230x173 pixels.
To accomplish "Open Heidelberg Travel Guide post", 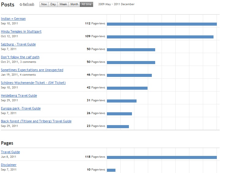I will [x=19, y=96].
